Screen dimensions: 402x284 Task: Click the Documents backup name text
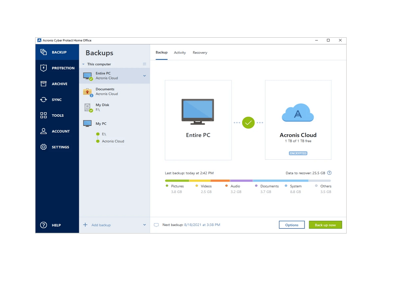click(105, 89)
